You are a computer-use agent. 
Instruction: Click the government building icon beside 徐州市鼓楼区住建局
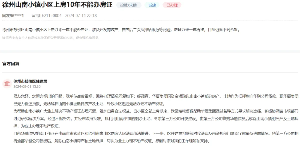pyautogui.click(x=7, y=84)
